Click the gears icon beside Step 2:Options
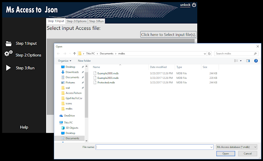Image resolution: width=263 pixels, height=161 pixels. 8,53
